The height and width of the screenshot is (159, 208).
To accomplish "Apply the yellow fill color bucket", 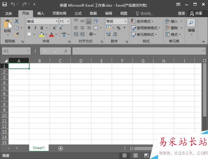I will coord(42,34).
